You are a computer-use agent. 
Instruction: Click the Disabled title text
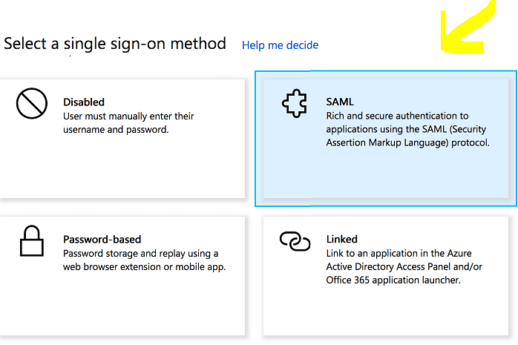(84, 102)
